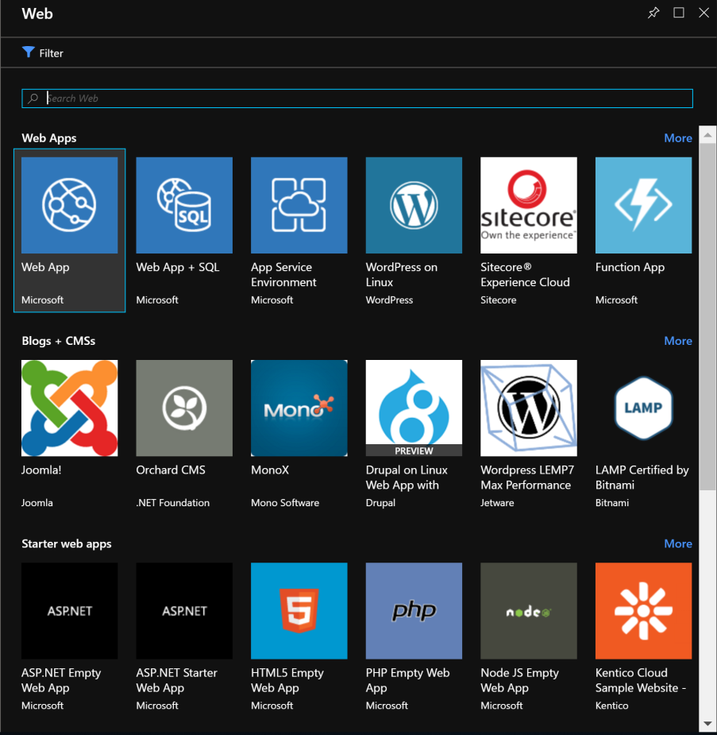The image size is (717, 735).
Task: Open the PHP Empty Web App icon
Action: point(414,611)
